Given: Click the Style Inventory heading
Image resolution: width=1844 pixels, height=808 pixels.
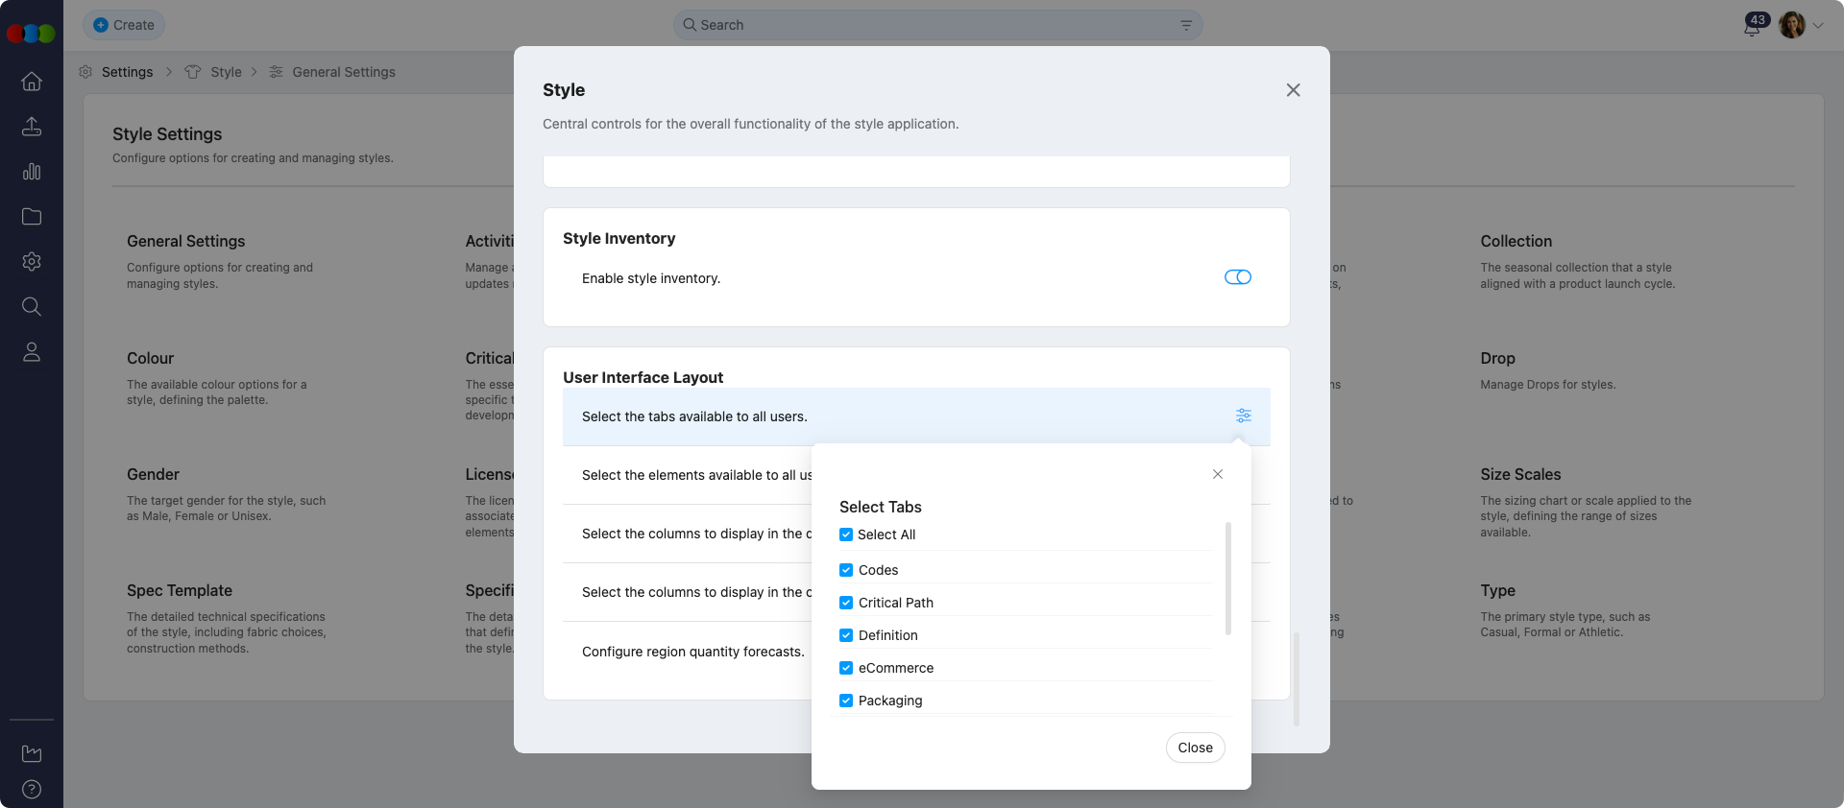Looking at the screenshot, I should [x=619, y=238].
